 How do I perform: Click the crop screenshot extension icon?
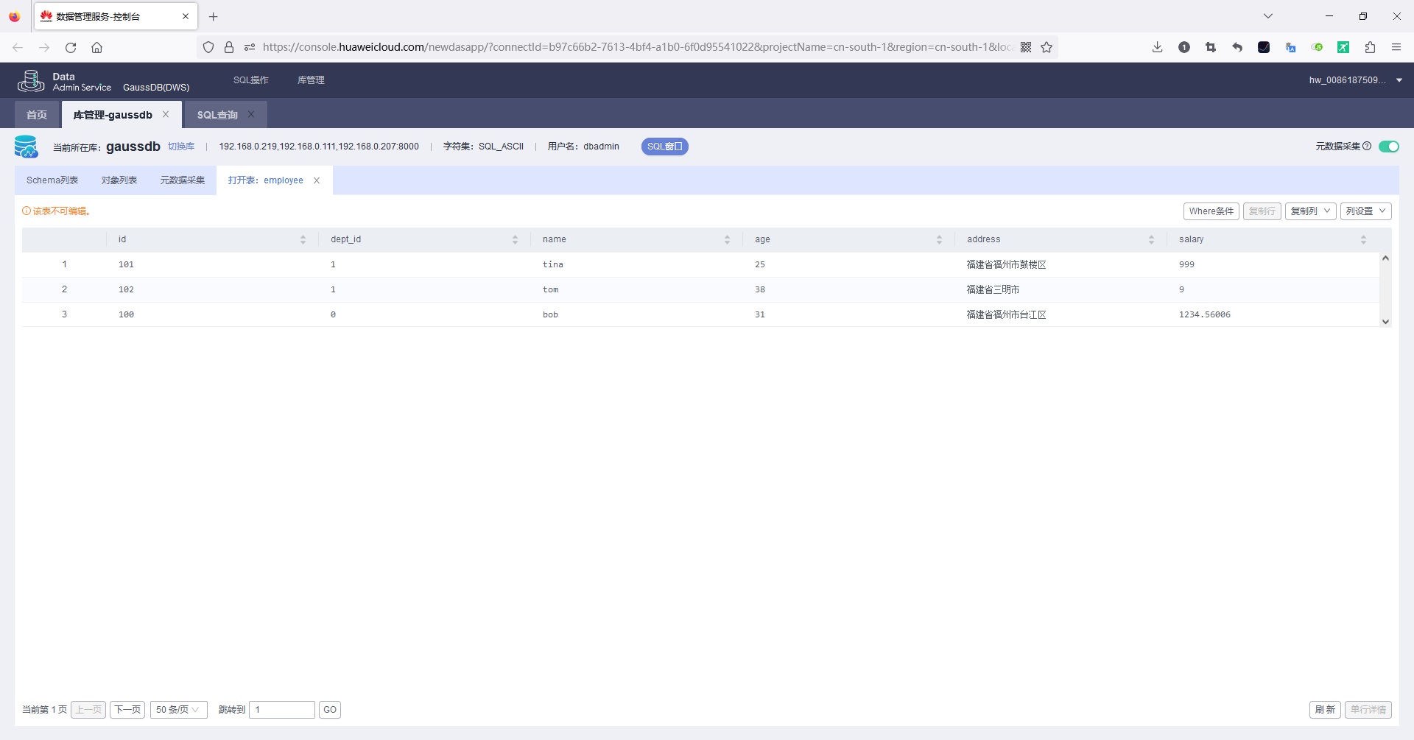(1211, 47)
